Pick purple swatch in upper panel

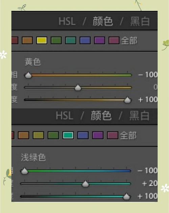coord(100,40)
